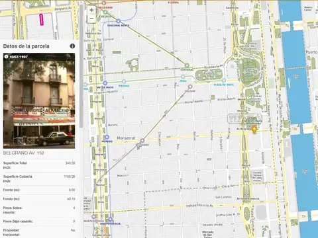Select the Pellegrini station marker at top
The width and height of the screenshot is (318, 238).
click(104, 3)
